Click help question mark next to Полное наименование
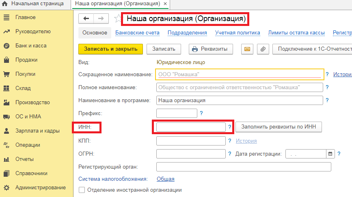Viewport: 352px width, 197px height. pyautogui.click(x=327, y=88)
